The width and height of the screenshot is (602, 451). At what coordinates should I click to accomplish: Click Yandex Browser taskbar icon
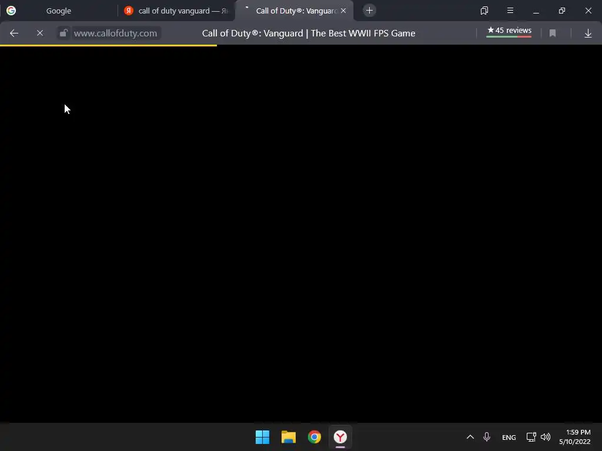coord(340,437)
